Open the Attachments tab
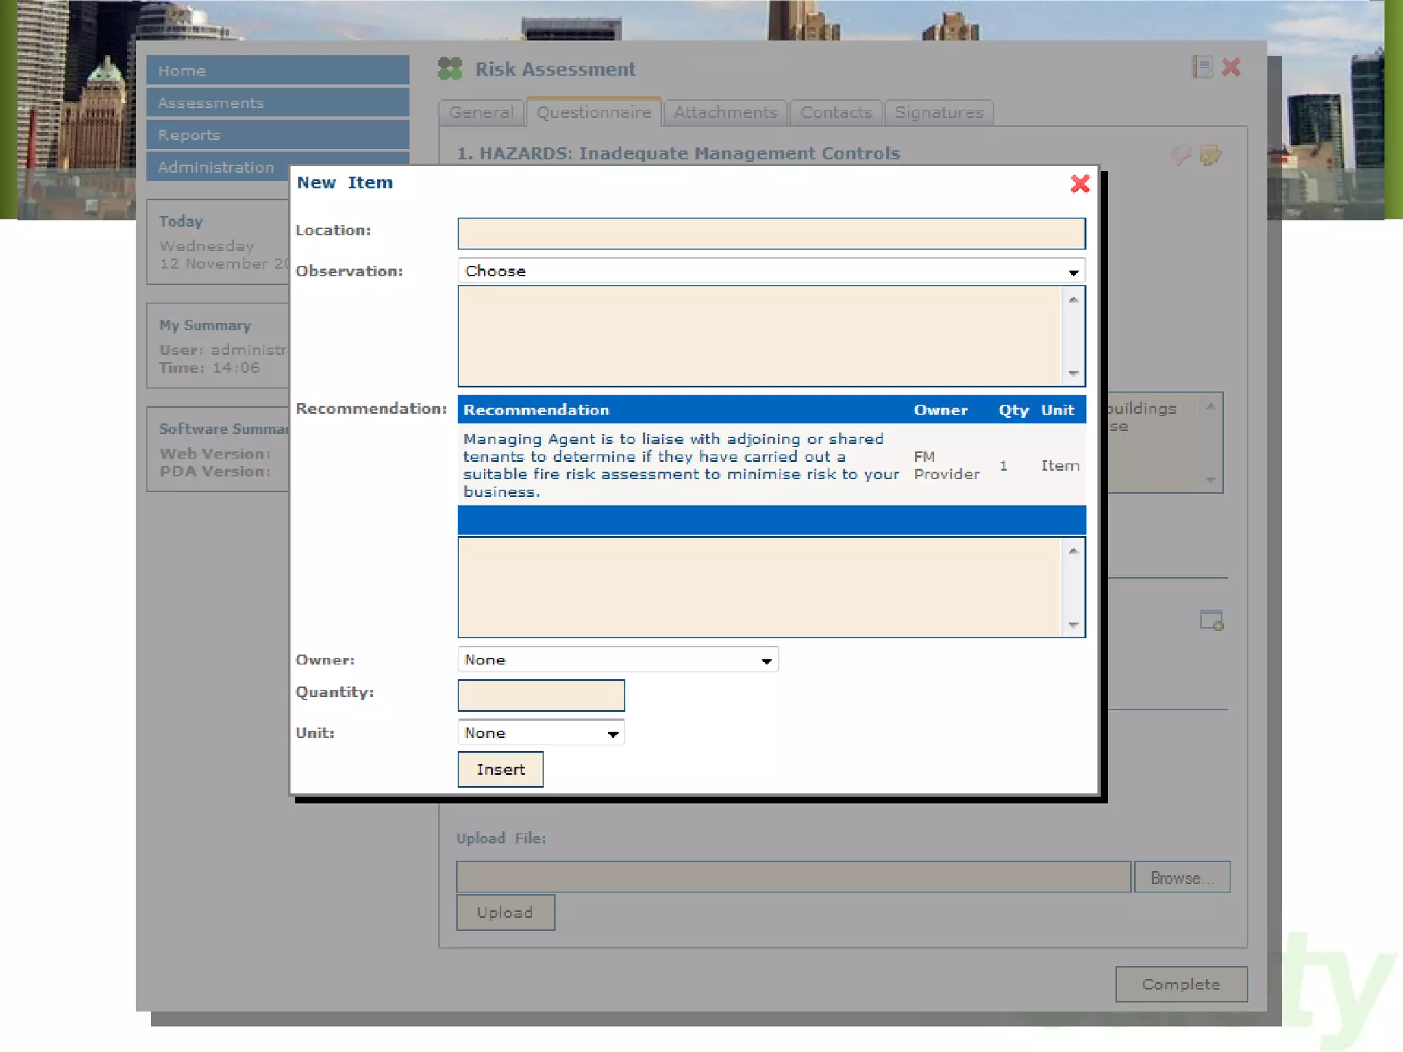1403x1052 pixels. pyautogui.click(x=725, y=112)
